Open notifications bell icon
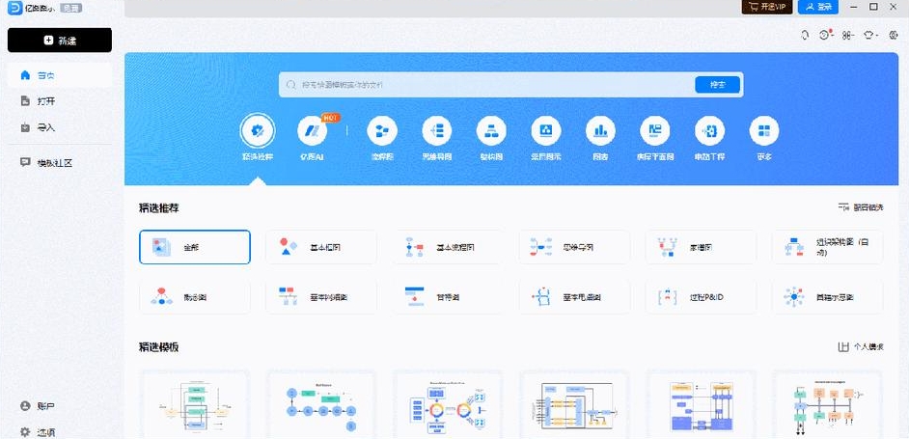The image size is (909, 439). tap(805, 35)
